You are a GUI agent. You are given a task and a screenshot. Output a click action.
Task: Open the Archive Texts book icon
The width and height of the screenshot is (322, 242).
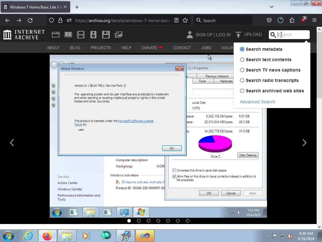click(x=68, y=35)
